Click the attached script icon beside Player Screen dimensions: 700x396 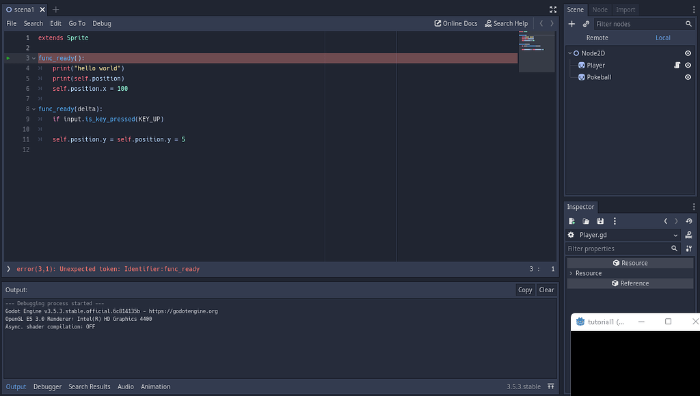675,65
